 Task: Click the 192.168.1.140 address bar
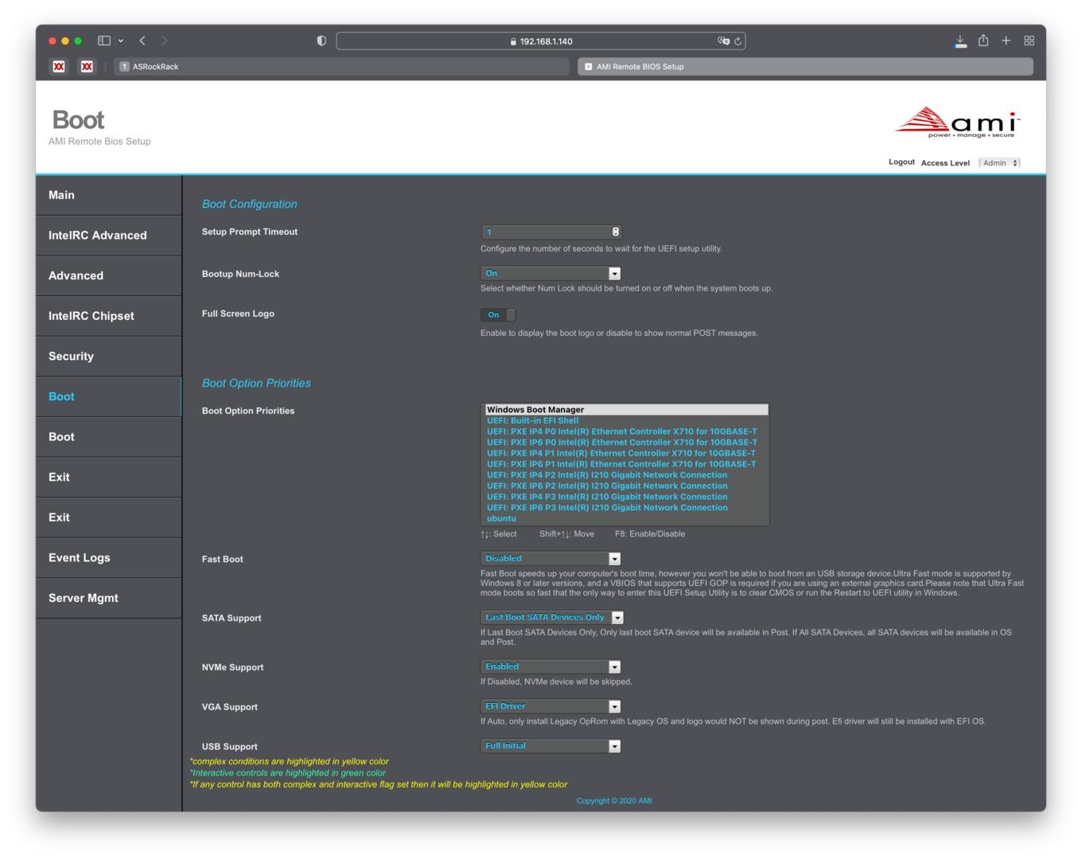click(x=541, y=41)
